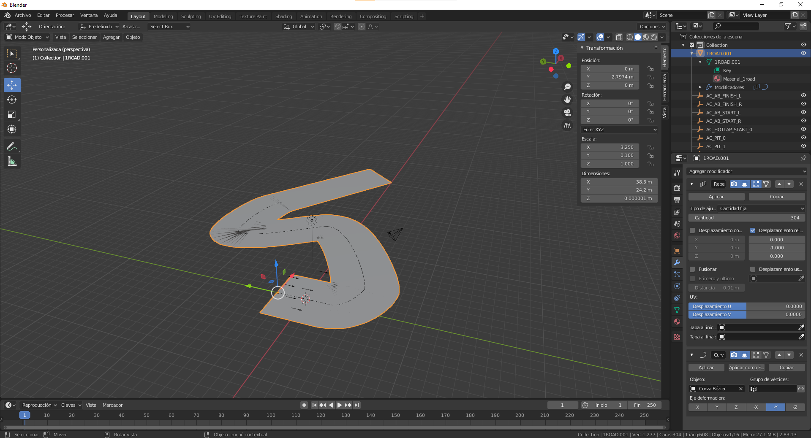Screen dimensions: 811x438
Task: Open the Modo Objeto mode dropdown
Action: click(27, 37)
